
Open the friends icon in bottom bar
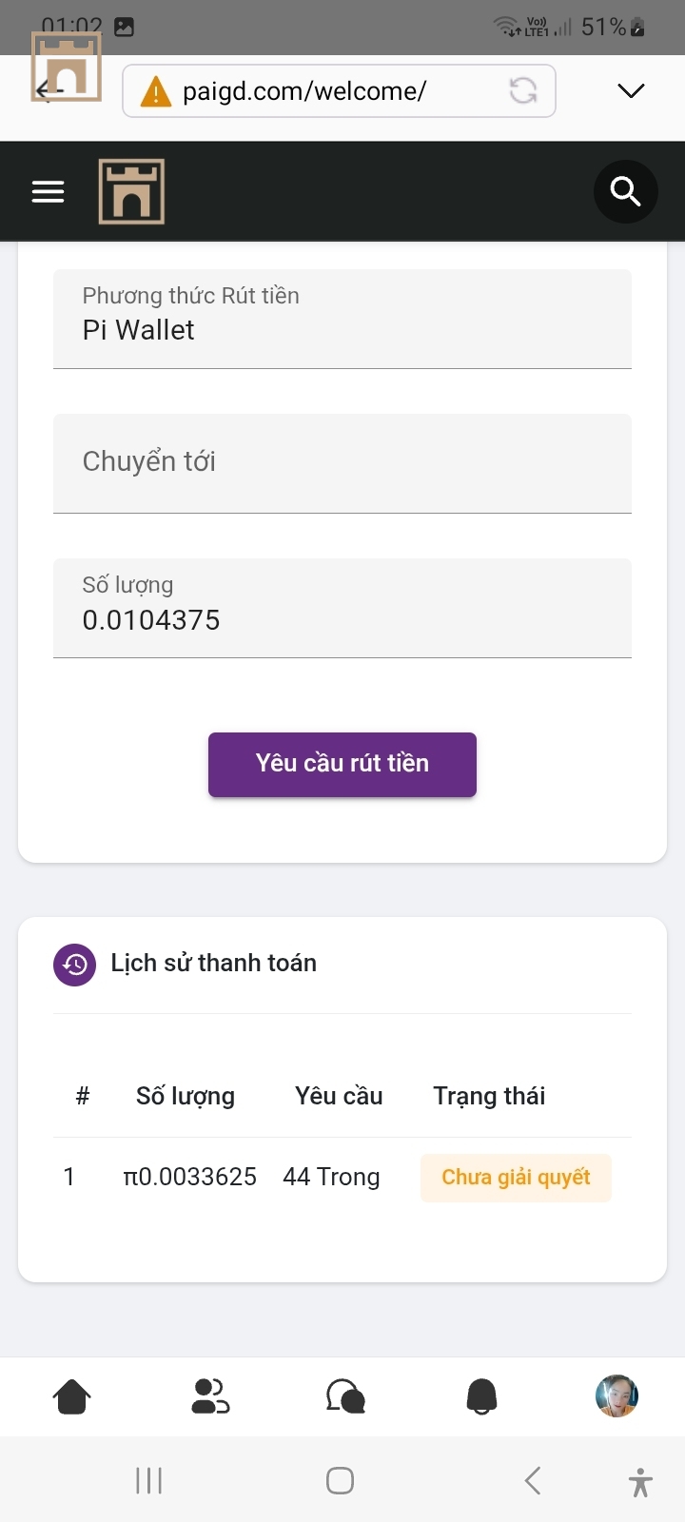coord(209,1396)
